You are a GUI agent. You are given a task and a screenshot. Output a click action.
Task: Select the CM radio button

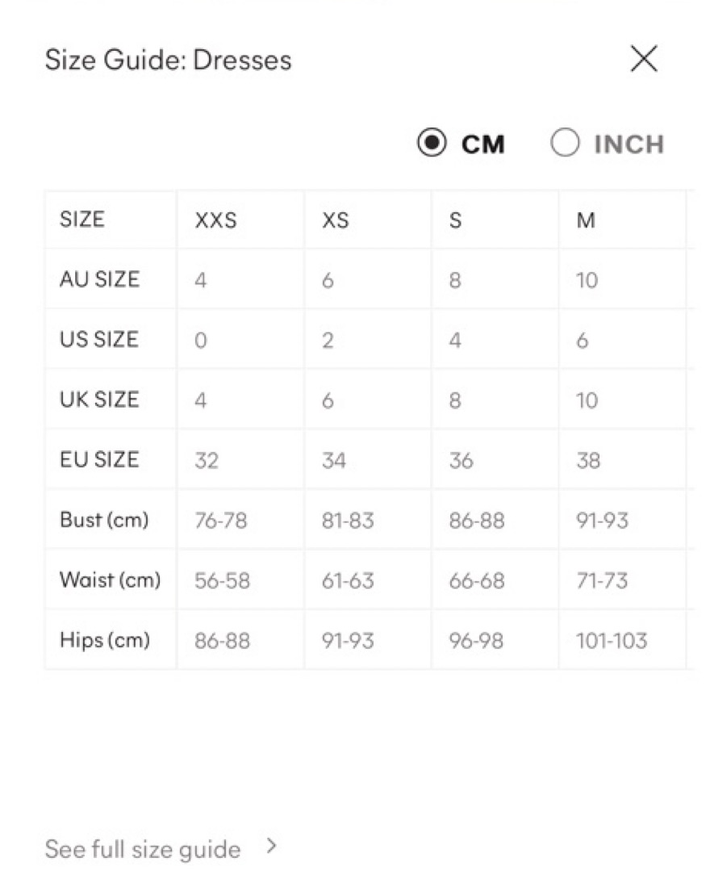[432, 143]
